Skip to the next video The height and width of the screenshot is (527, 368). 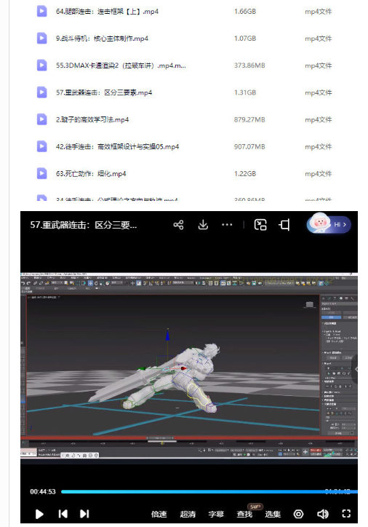(84, 514)
